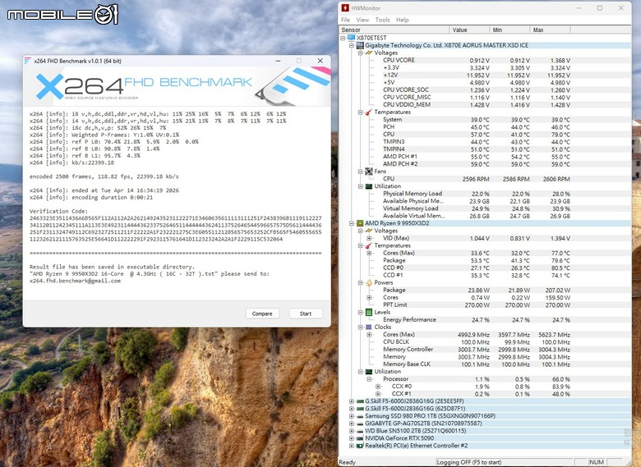The height and width of the screenshot is (467, 641).
Task: Click the first G.Skill memory module icon (2E5EE5FF)
Action: tap(360, 401)
